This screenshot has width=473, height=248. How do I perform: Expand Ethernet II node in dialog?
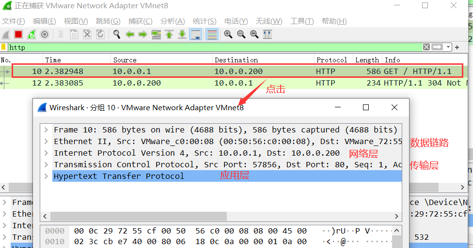[46, 141]
